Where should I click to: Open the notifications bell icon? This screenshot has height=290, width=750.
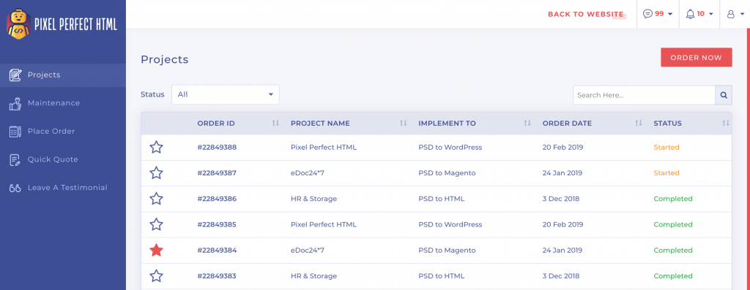click(690, 14)
